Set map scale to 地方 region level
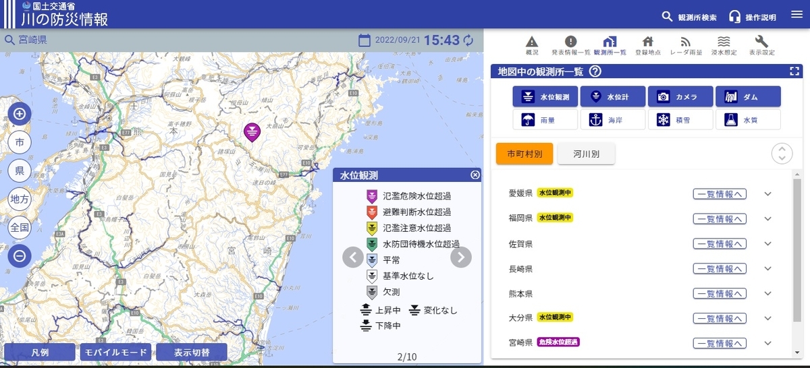Image resolution: width=810 pixels, height=368 pixels. pyautogui.click(x=20, y=199)
